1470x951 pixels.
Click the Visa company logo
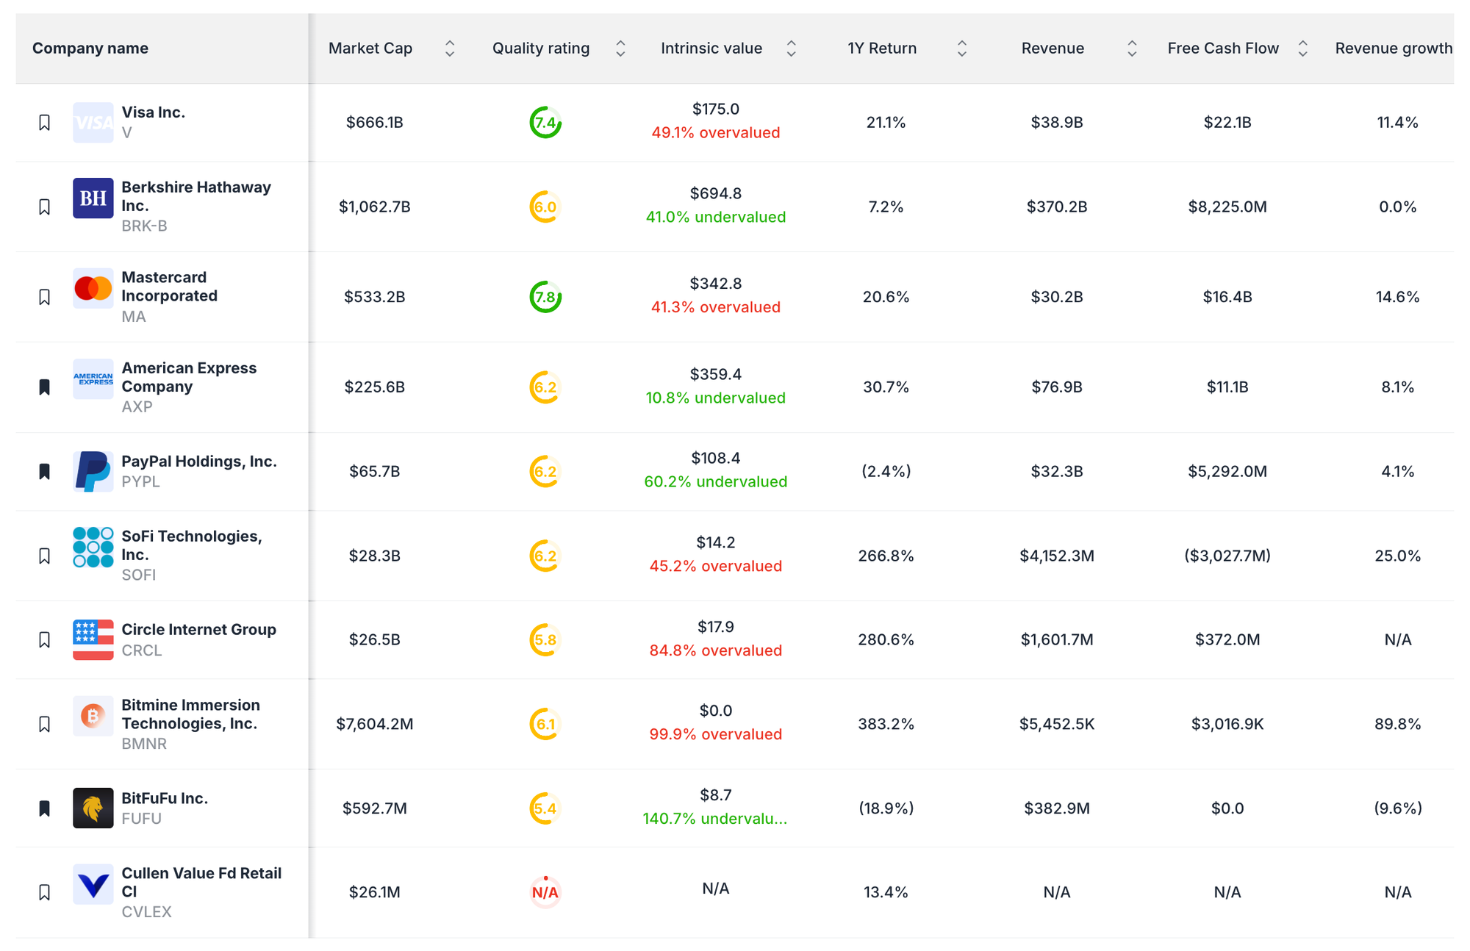pyautogui.click(x=93, y=122)
